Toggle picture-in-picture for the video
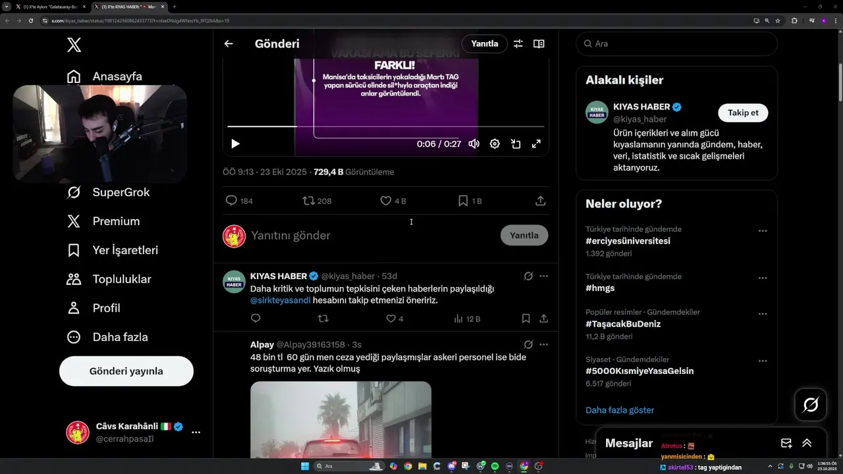Image resolution: width=843 pixels, height=474 pixels. [x=516, y=144]
